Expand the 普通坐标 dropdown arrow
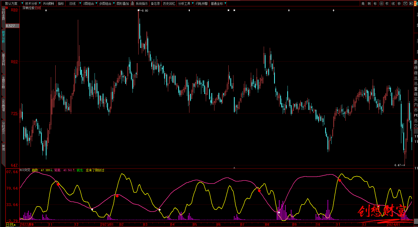This screenshot has width=418, height=227. [x=225, y=3]
